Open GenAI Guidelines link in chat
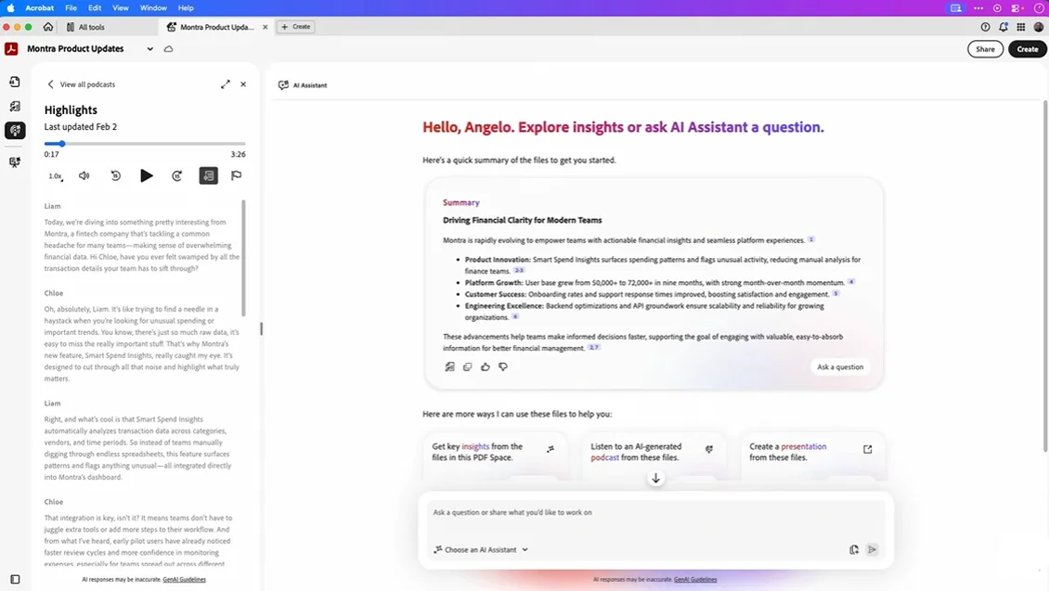The width and height of the screenshot is (1049, 591). point(695,580)
